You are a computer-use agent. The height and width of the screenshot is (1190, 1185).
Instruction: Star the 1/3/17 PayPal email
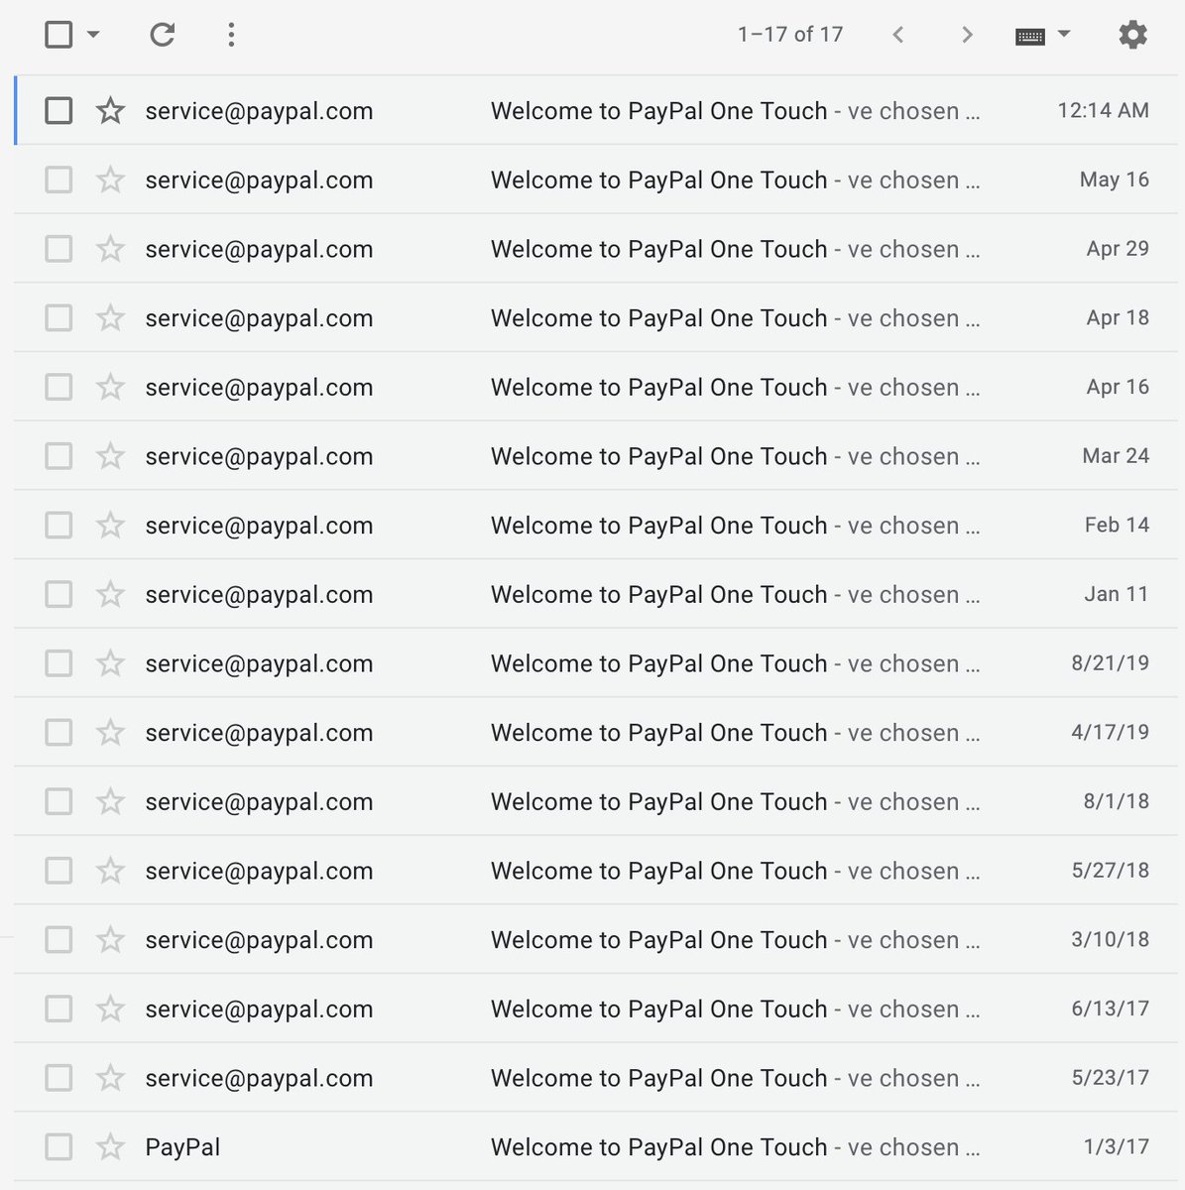(x=110, y=1146)
